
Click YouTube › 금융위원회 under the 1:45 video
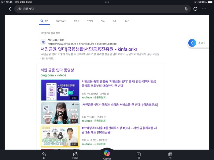94,144
